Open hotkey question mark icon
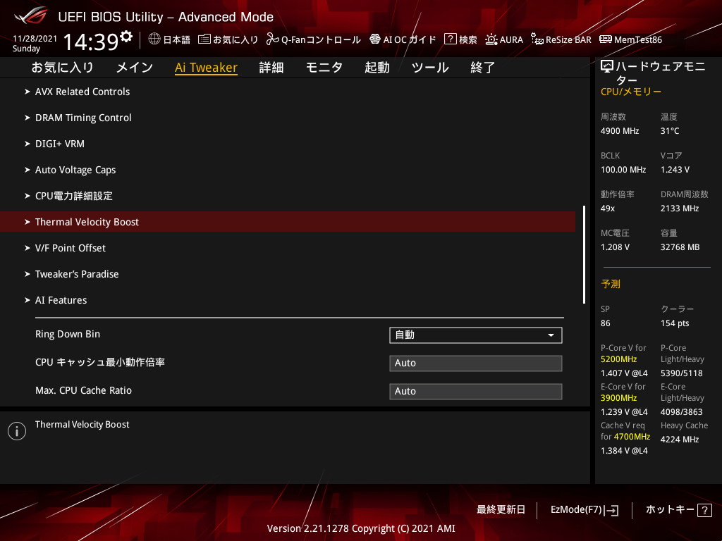This screenshot has width=722, height=541. coord(704,510)
